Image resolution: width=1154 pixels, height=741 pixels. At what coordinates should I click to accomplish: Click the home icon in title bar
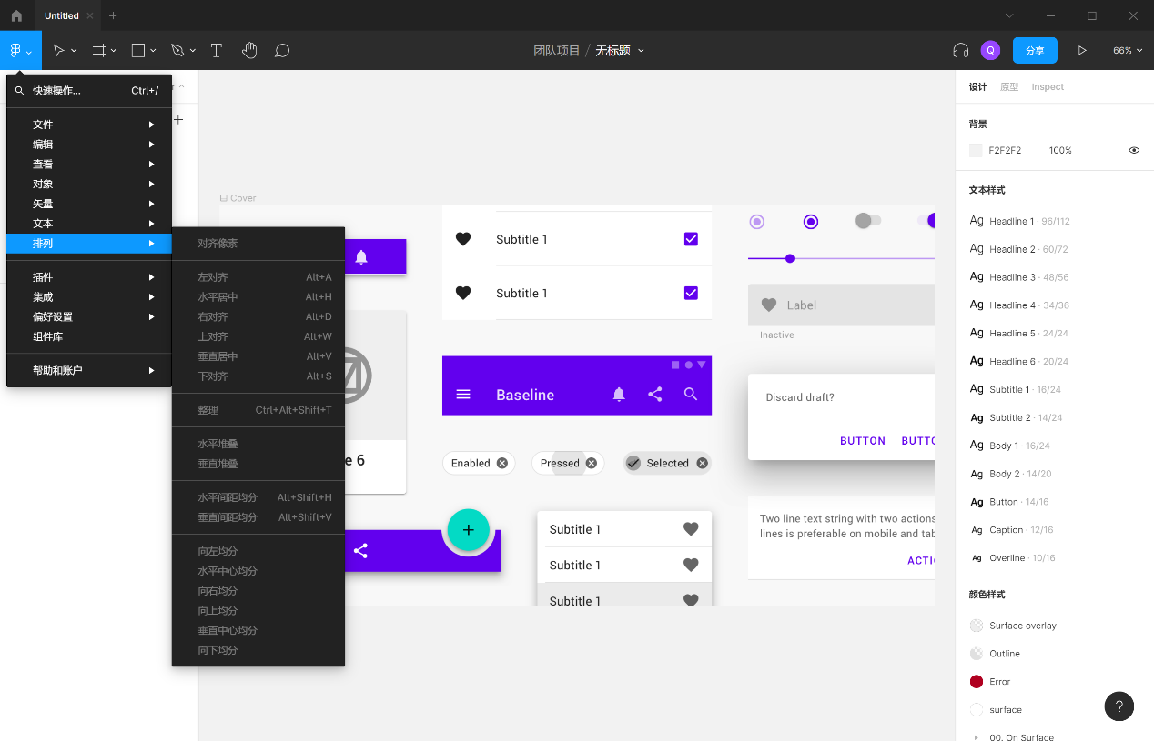(16, 15)
